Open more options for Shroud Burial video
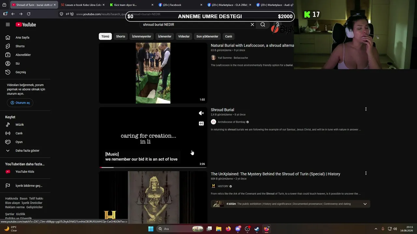Screen dimensions: 417x234 (x=366, y=109)
